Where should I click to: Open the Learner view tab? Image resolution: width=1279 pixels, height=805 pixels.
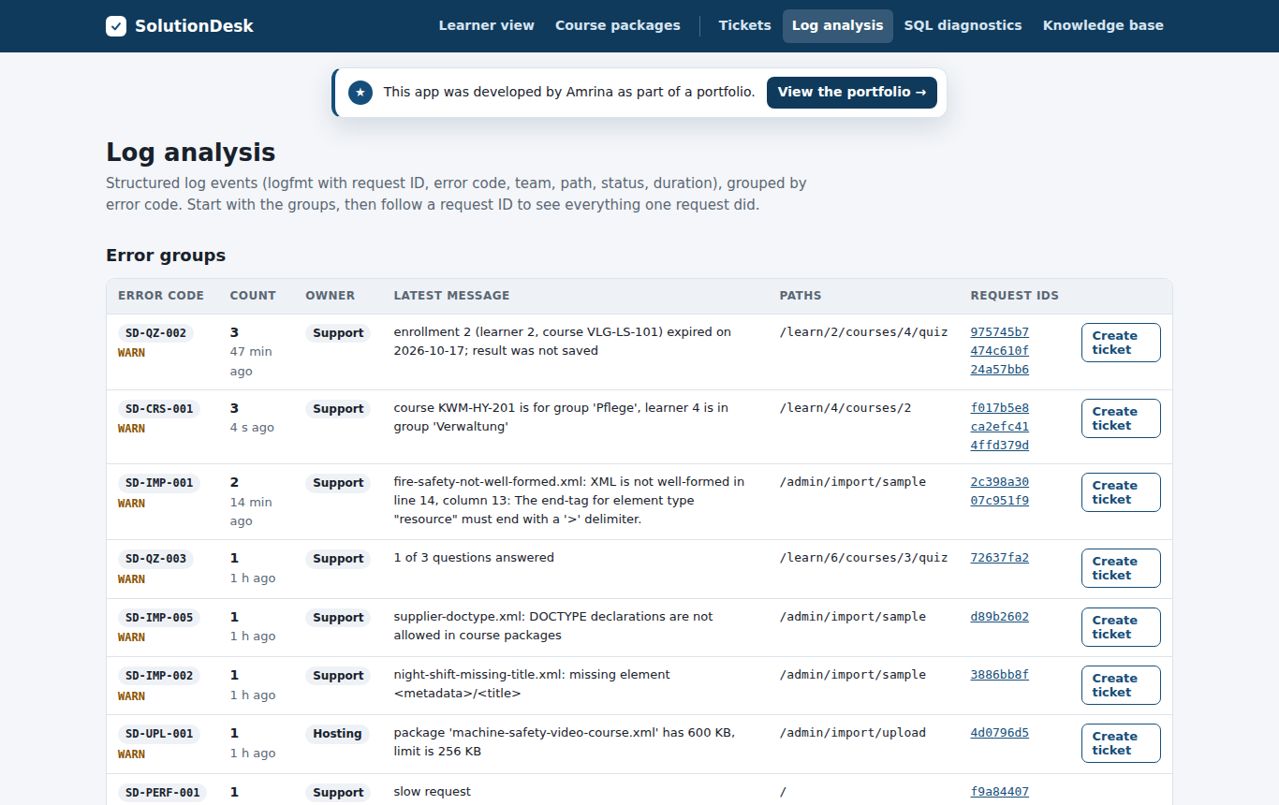[487, 26]
